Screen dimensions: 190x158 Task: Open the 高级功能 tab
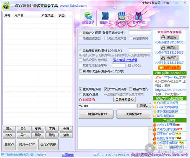pos(122,18)
